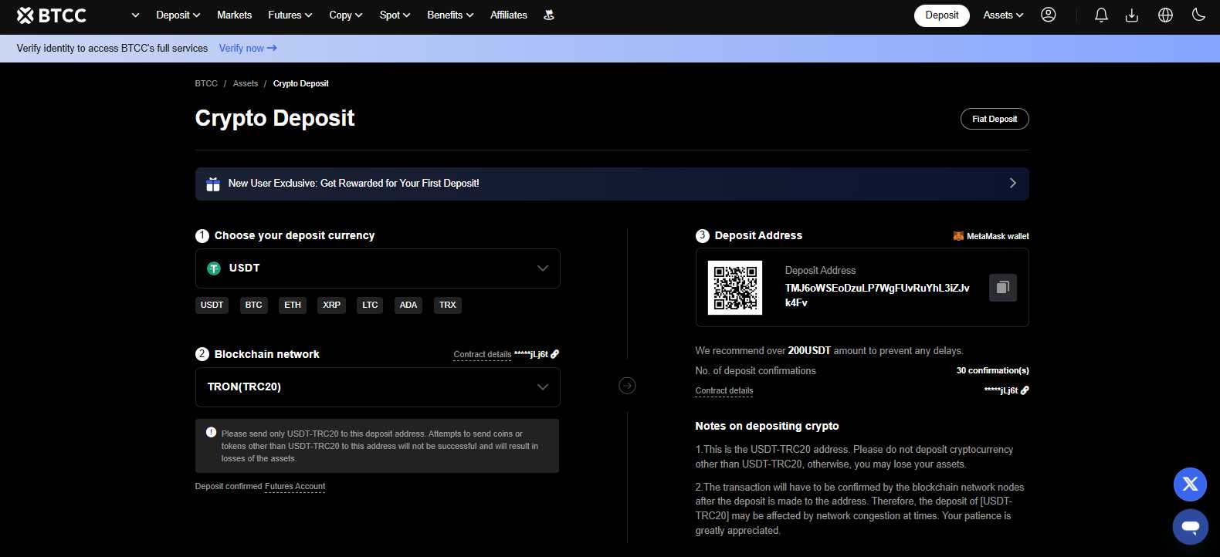Click the festive hat icon in navbar
The width and height of the screenshot is (1220, 557).
point(549,15)
